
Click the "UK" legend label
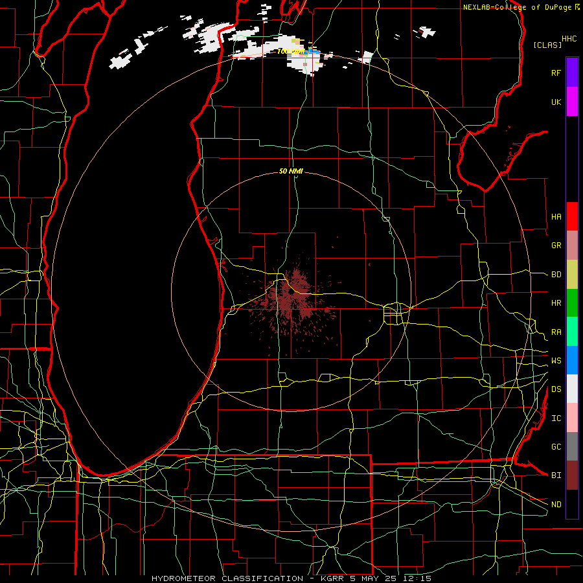pos(556,102)
